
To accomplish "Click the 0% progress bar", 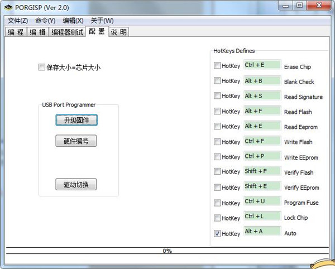I will 167,251.
